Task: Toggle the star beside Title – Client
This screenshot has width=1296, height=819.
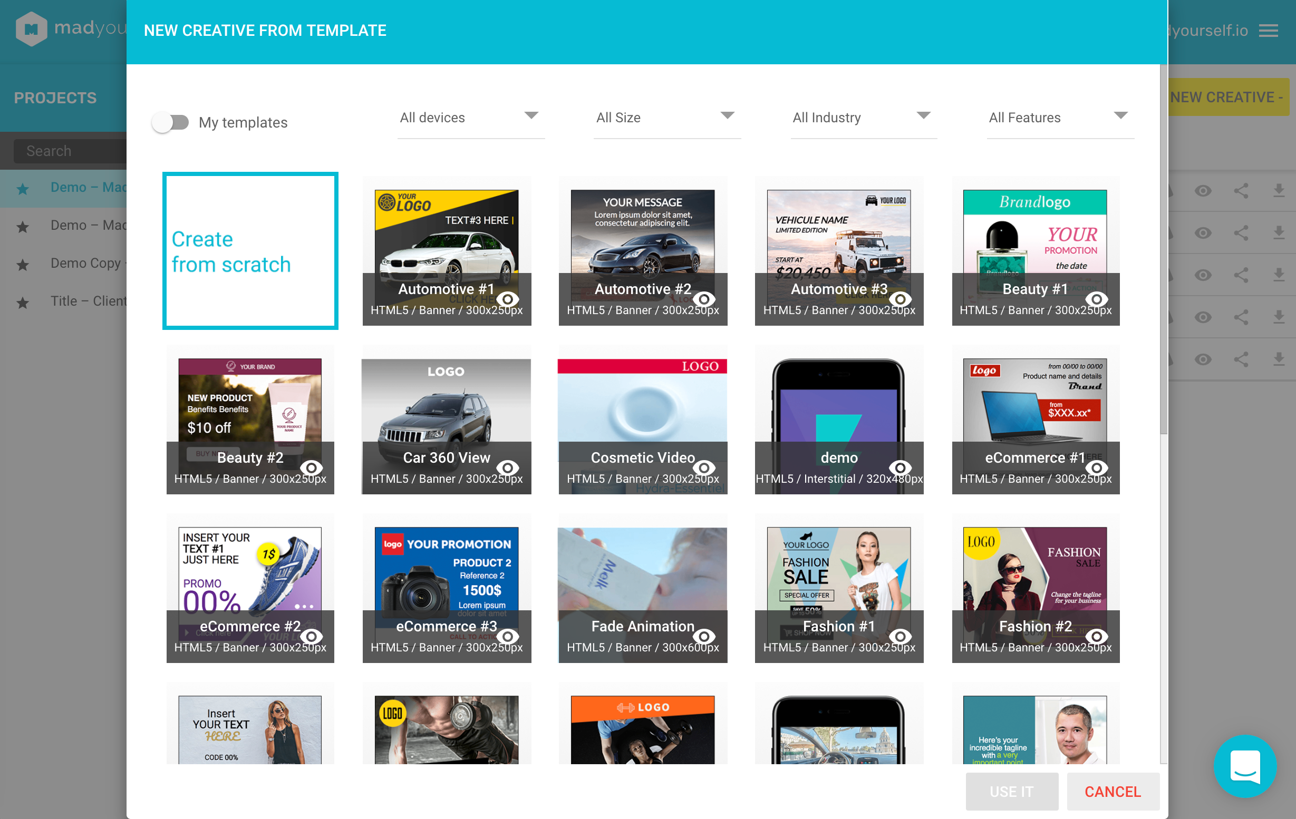Action: point(23,303)
